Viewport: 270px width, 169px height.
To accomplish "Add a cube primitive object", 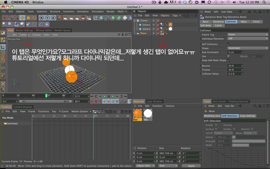I will point(102,18).
